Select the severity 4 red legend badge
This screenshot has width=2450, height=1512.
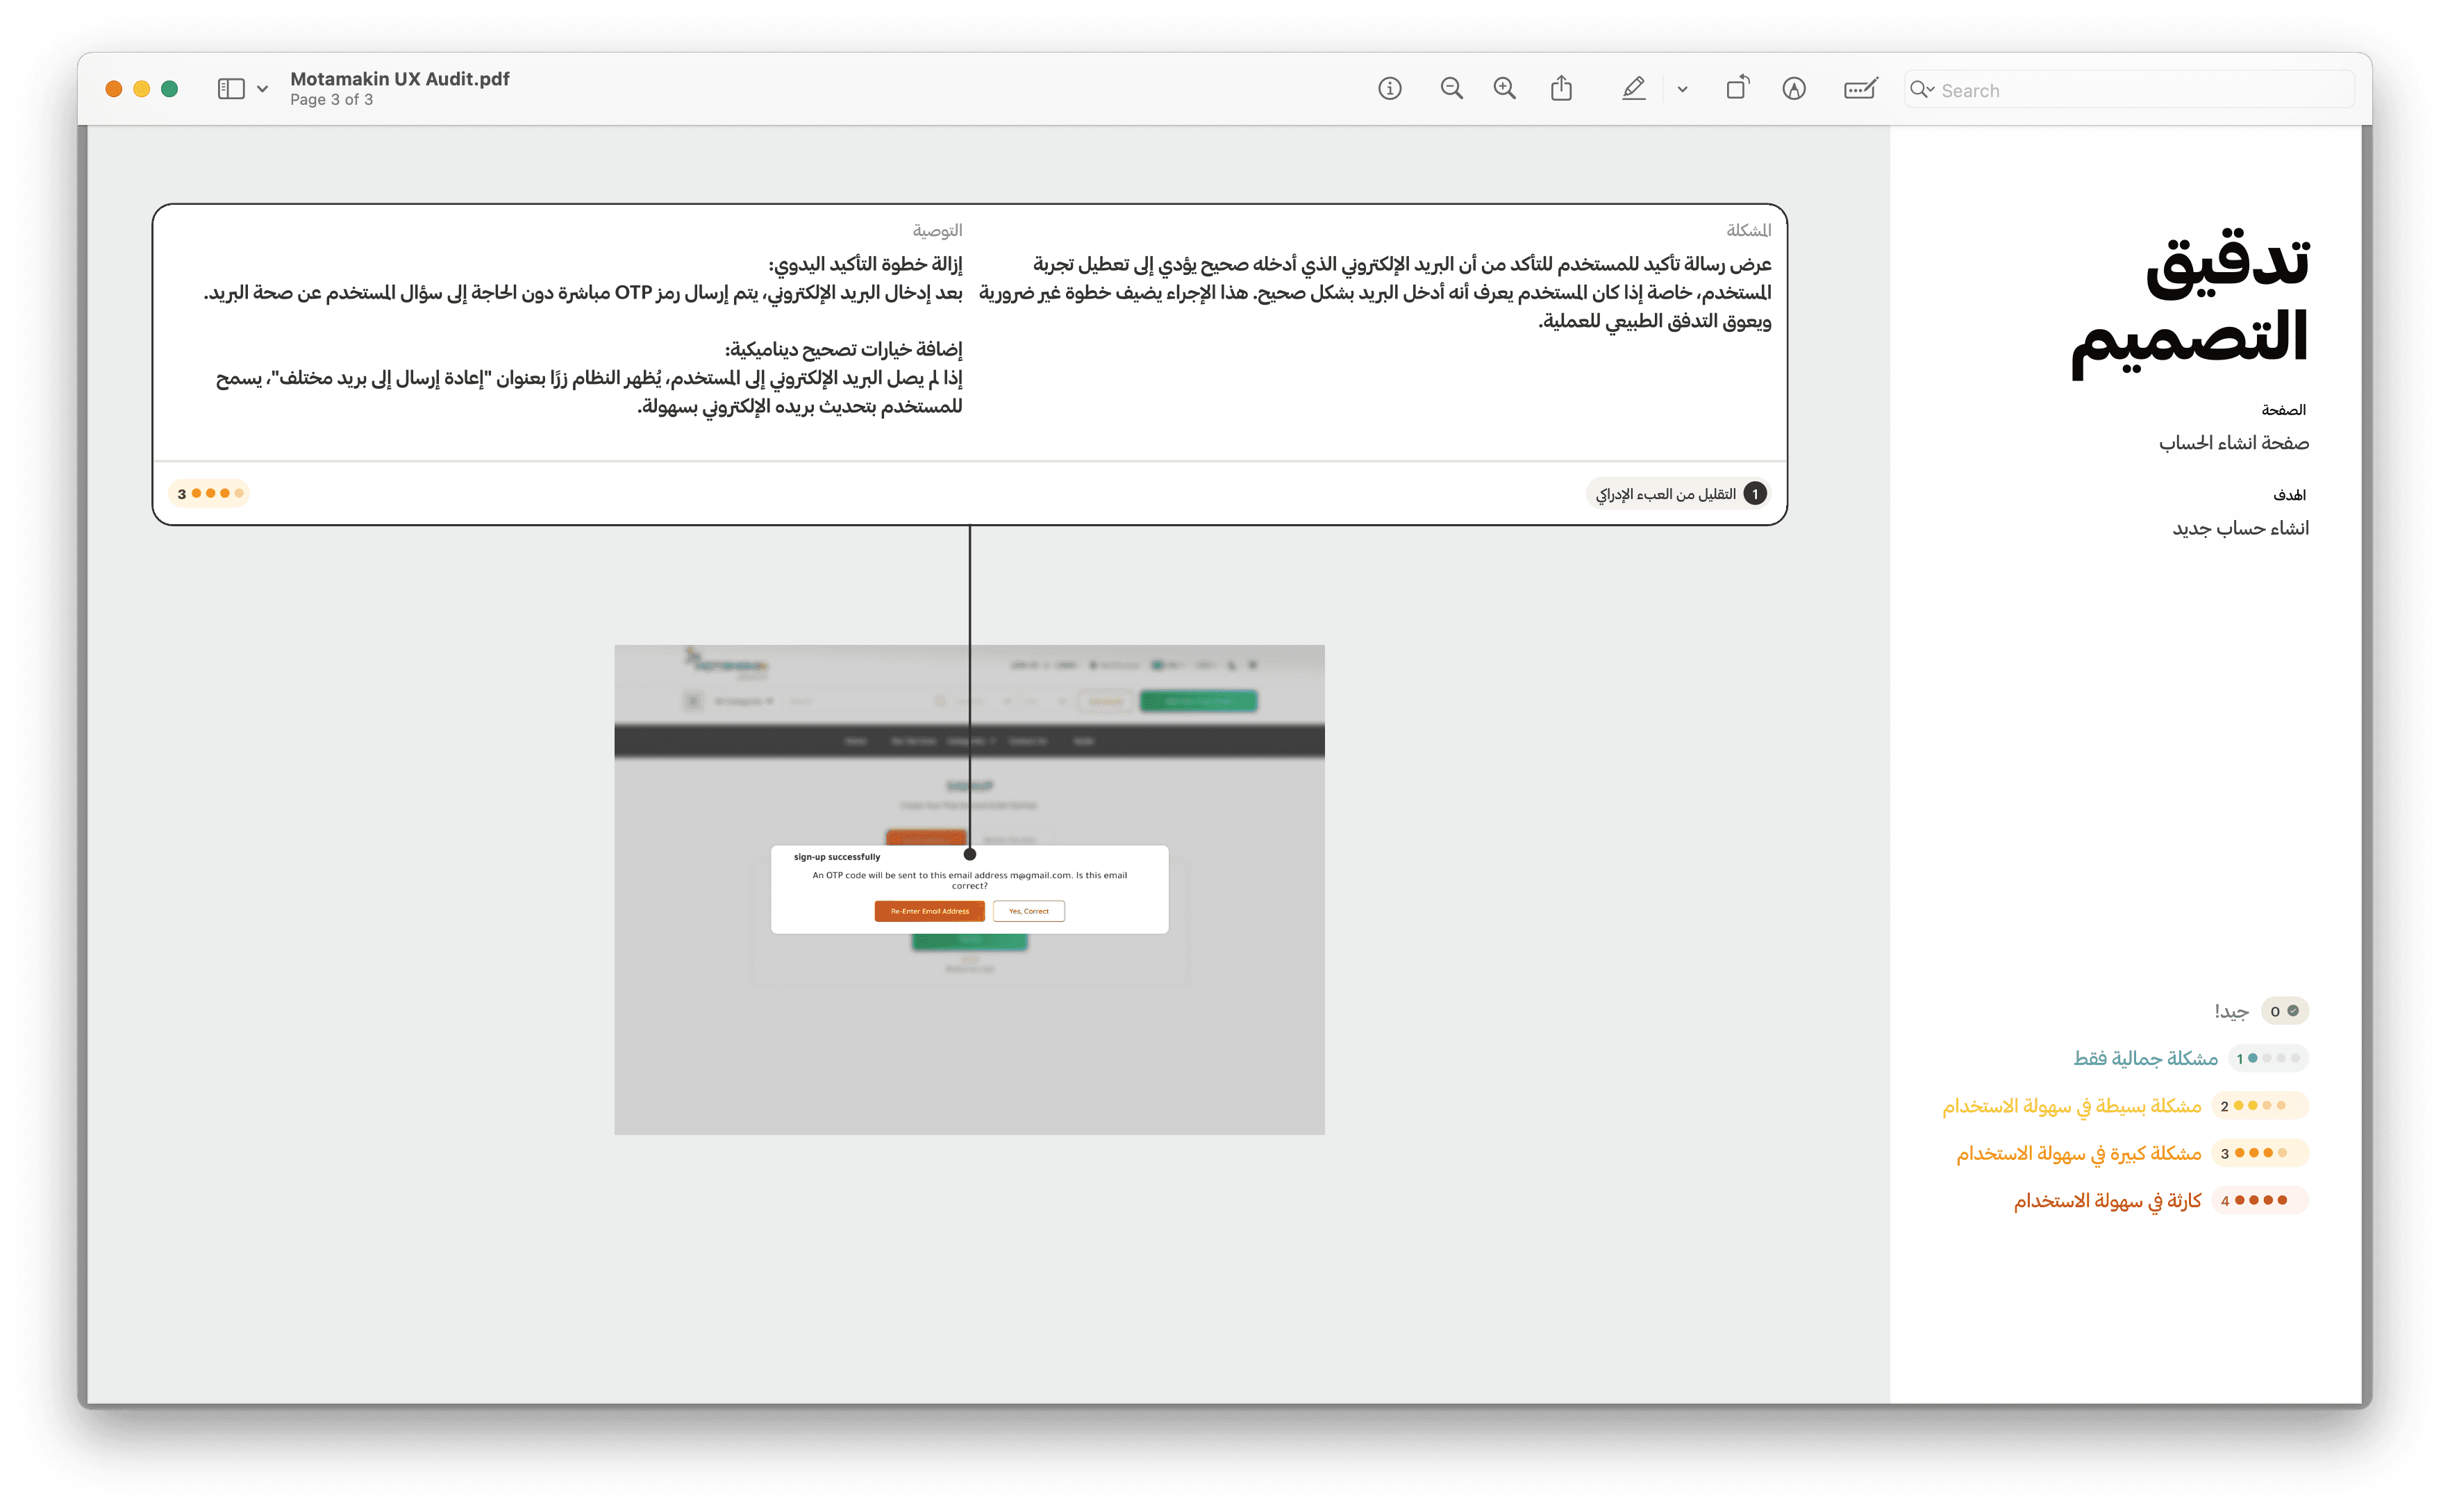pos(2259,1200)
